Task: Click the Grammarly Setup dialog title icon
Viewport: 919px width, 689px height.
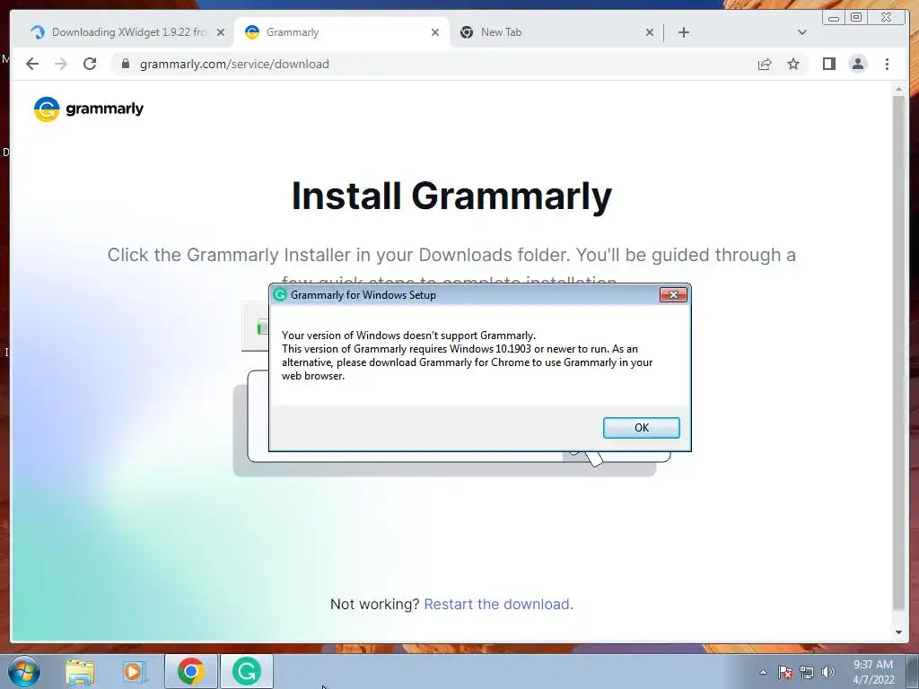Action: [x=280, y=294]
